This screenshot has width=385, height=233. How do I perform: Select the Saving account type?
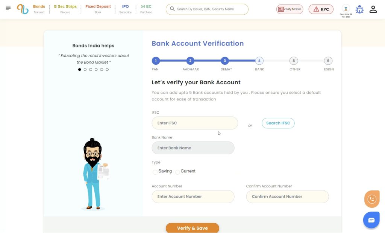click(x=155, y=172)
